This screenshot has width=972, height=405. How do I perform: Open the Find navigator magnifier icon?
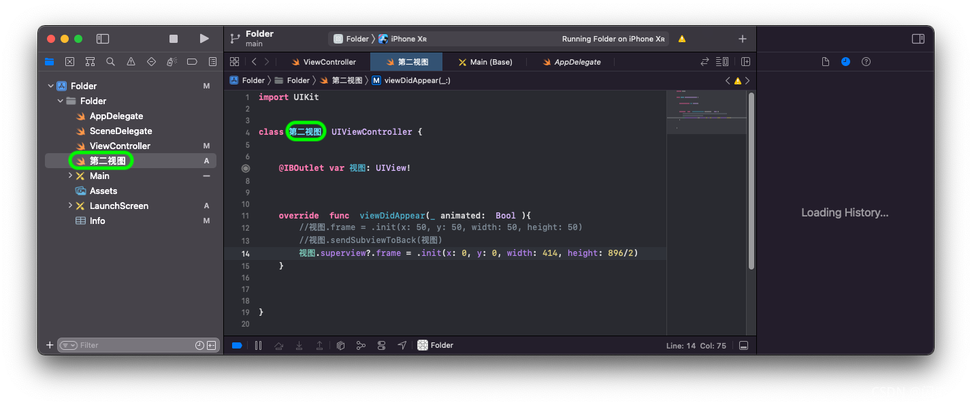(110, 62)
